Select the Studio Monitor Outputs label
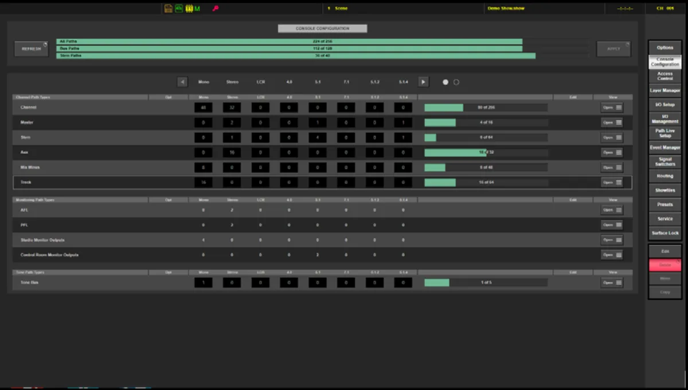This screenshot has height=390, width=688. pyautogui.click(x=44, y=240)
